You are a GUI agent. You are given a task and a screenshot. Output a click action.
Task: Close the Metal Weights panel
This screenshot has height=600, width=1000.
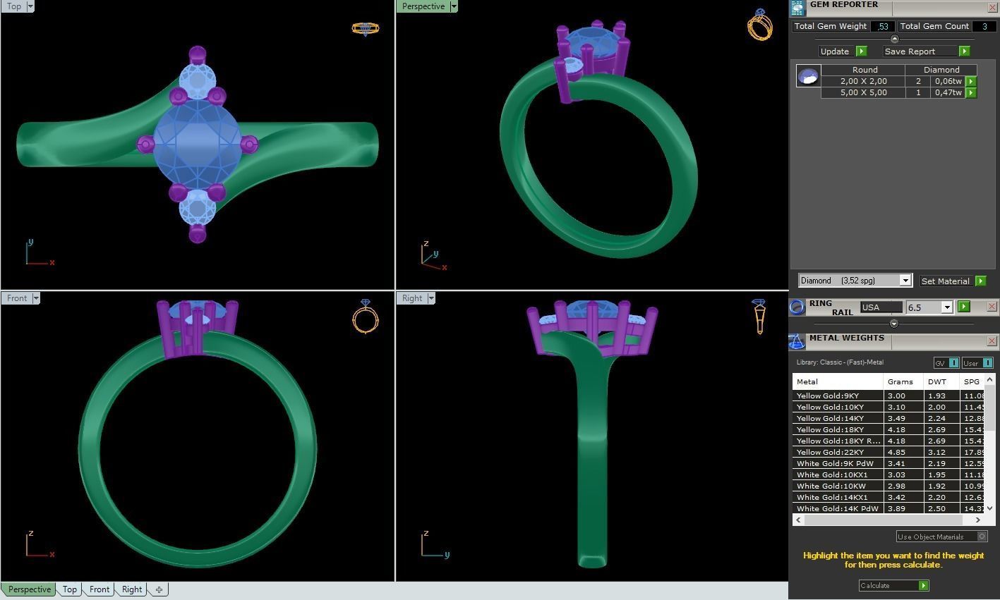point(992,341)
